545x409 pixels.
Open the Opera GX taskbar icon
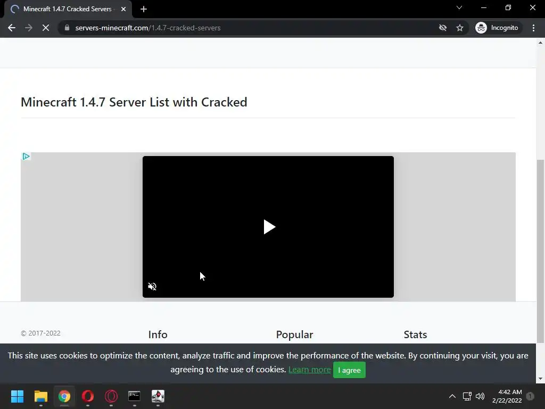point(111,396)
